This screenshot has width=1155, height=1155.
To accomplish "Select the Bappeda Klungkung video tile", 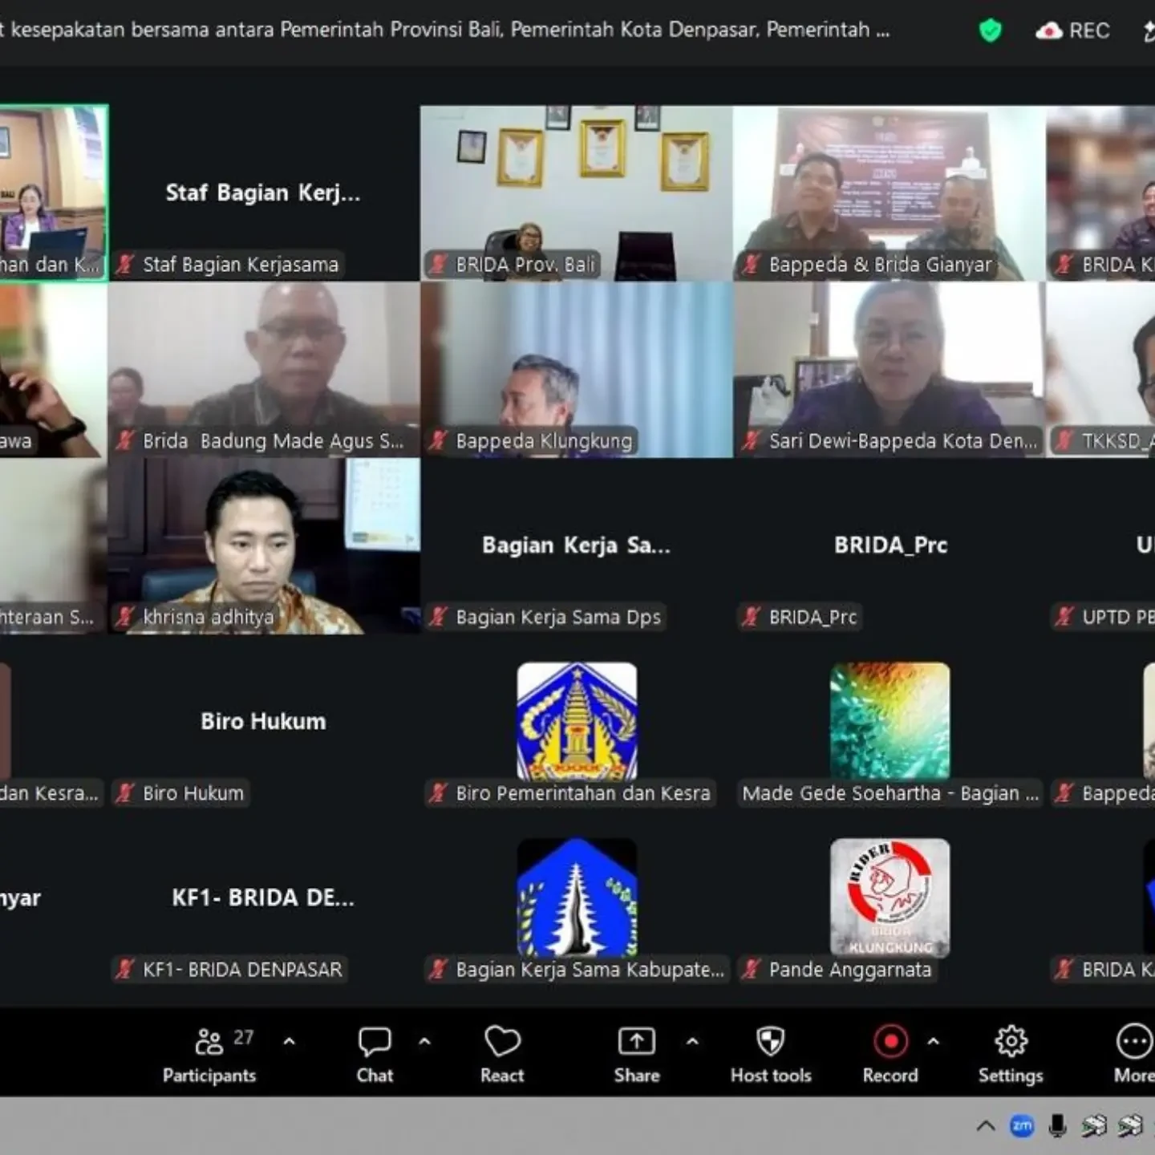I will 577,370.
